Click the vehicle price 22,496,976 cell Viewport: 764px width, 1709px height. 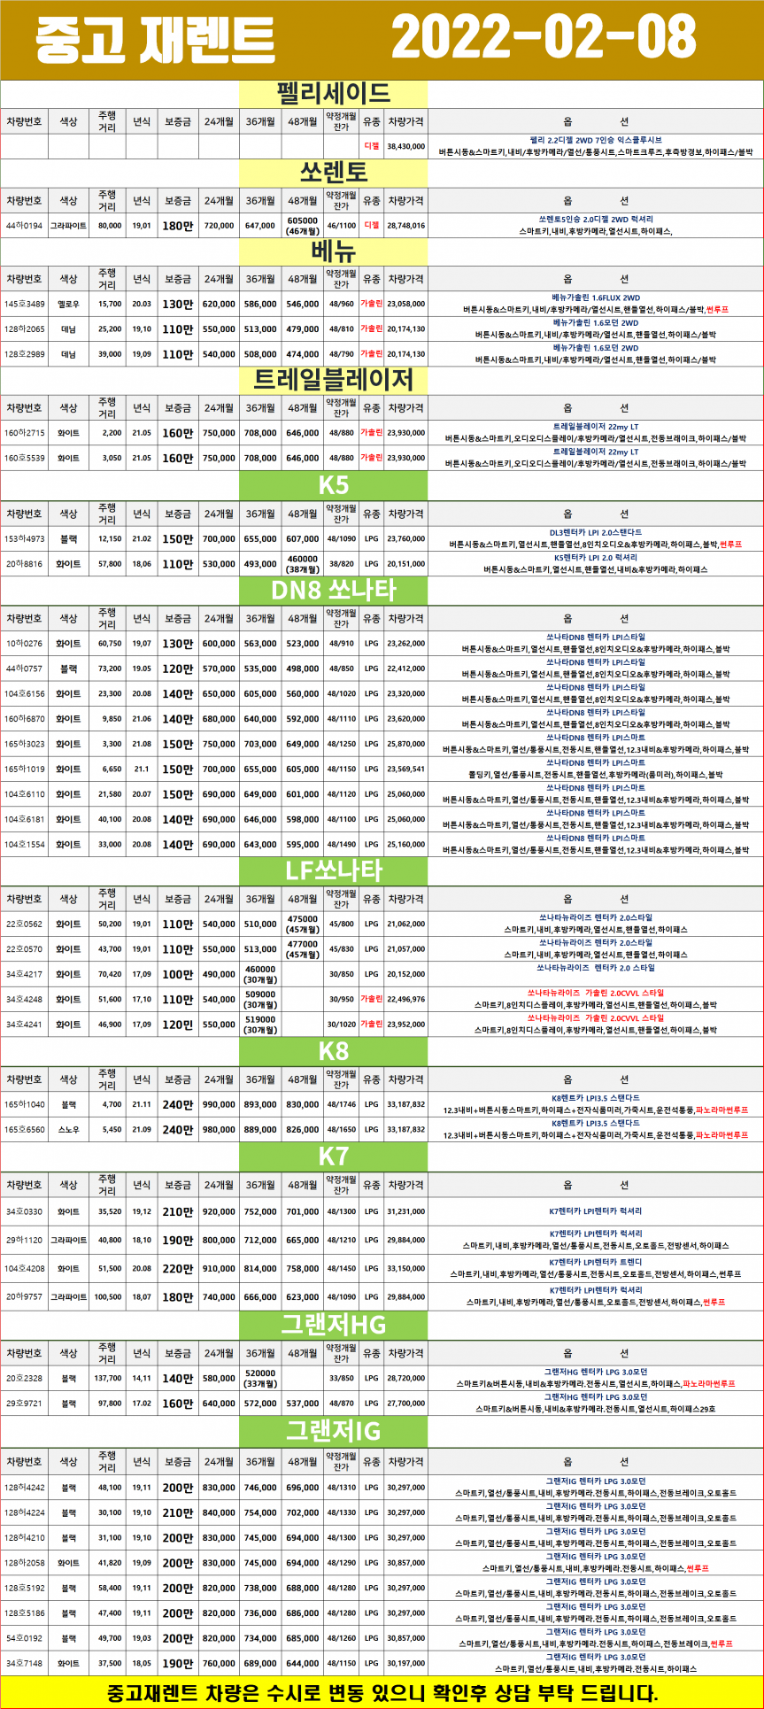pos(405,999)
